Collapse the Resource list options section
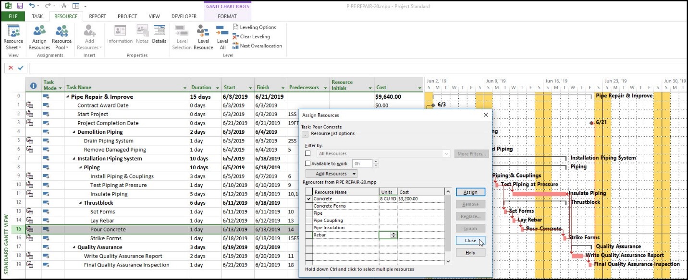688x280 pixels. 305,134
